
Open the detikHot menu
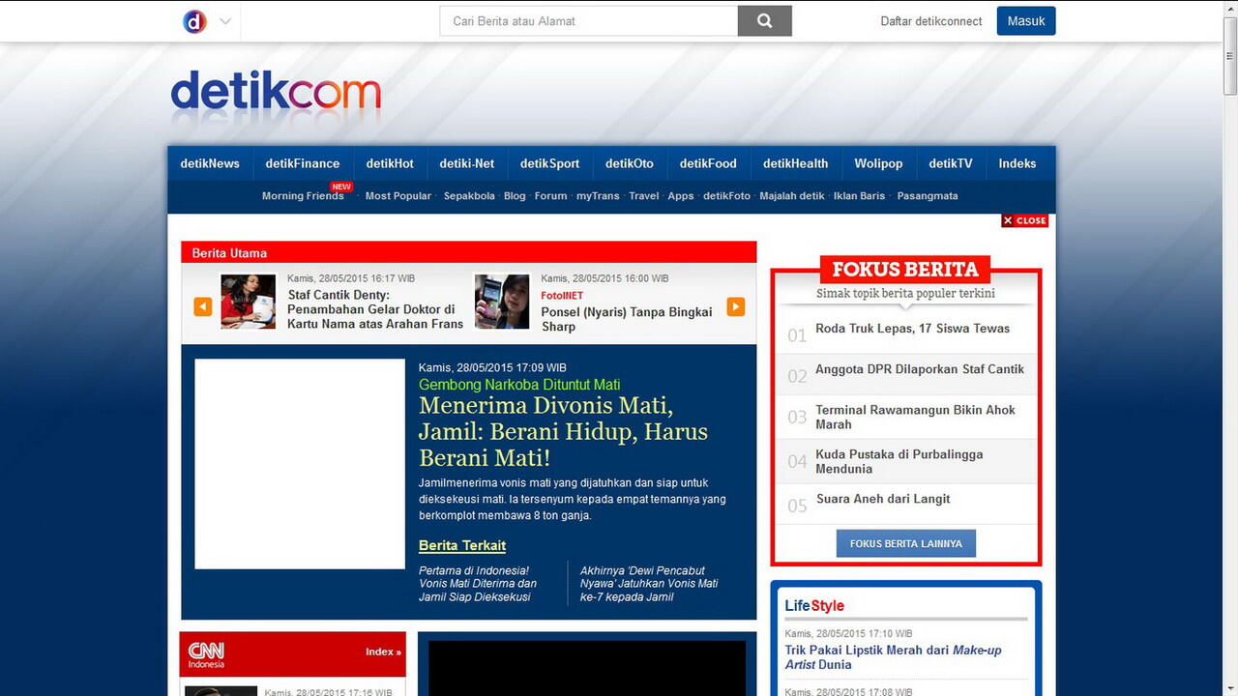tap(390, 163)
